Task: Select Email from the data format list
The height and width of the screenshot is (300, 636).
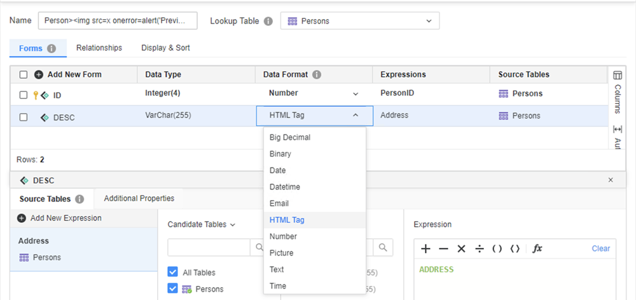Action: (x=279, y=204)
